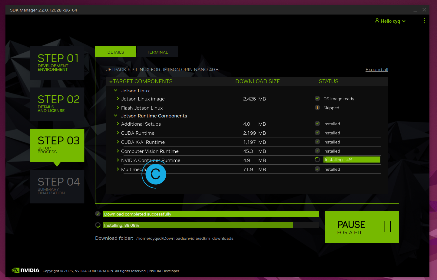Switch to the TERMINAL tab
The height and width of the screenshot is (280, 437).
[x=157, y=52]
